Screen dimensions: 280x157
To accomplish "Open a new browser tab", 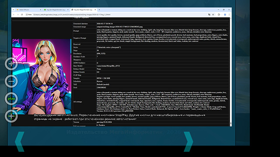I will point(99,10).
